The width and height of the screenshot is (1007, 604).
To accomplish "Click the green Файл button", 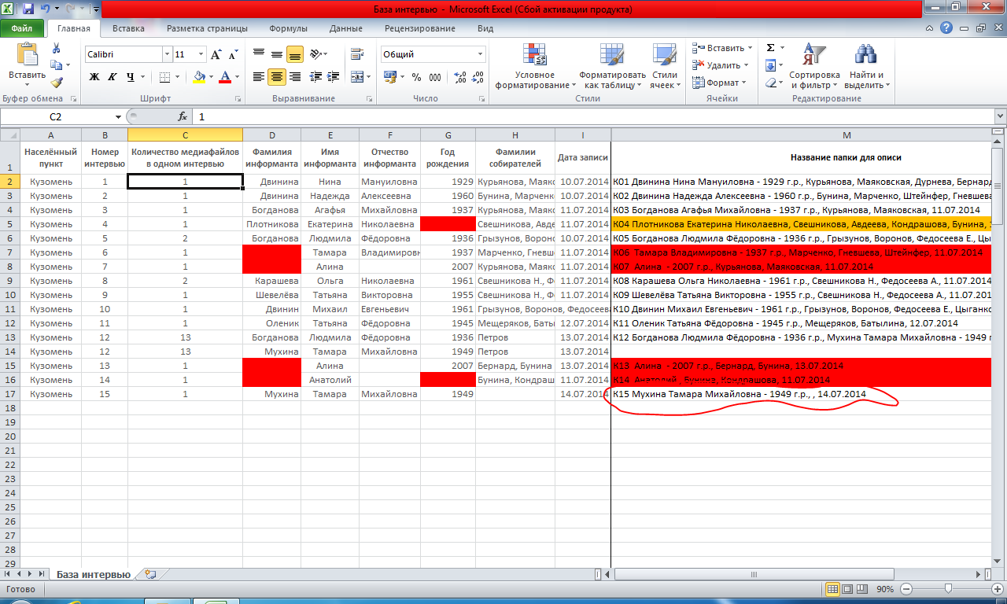I will [22, 28].
